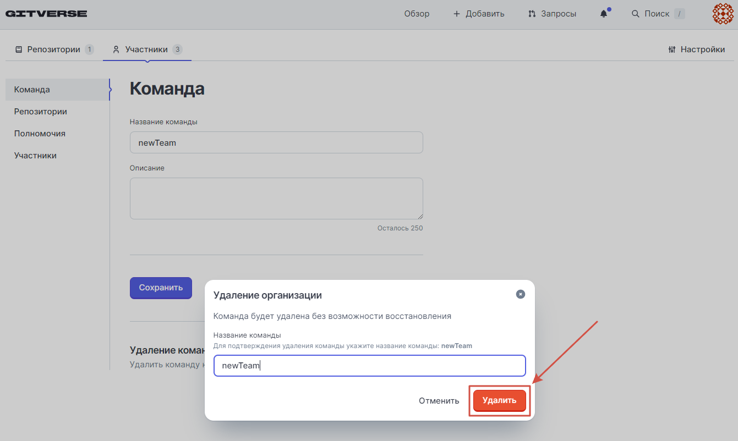Screen dimensions: 738x441
Task: Click the Название команды field on the page
Action: (276, 142)
